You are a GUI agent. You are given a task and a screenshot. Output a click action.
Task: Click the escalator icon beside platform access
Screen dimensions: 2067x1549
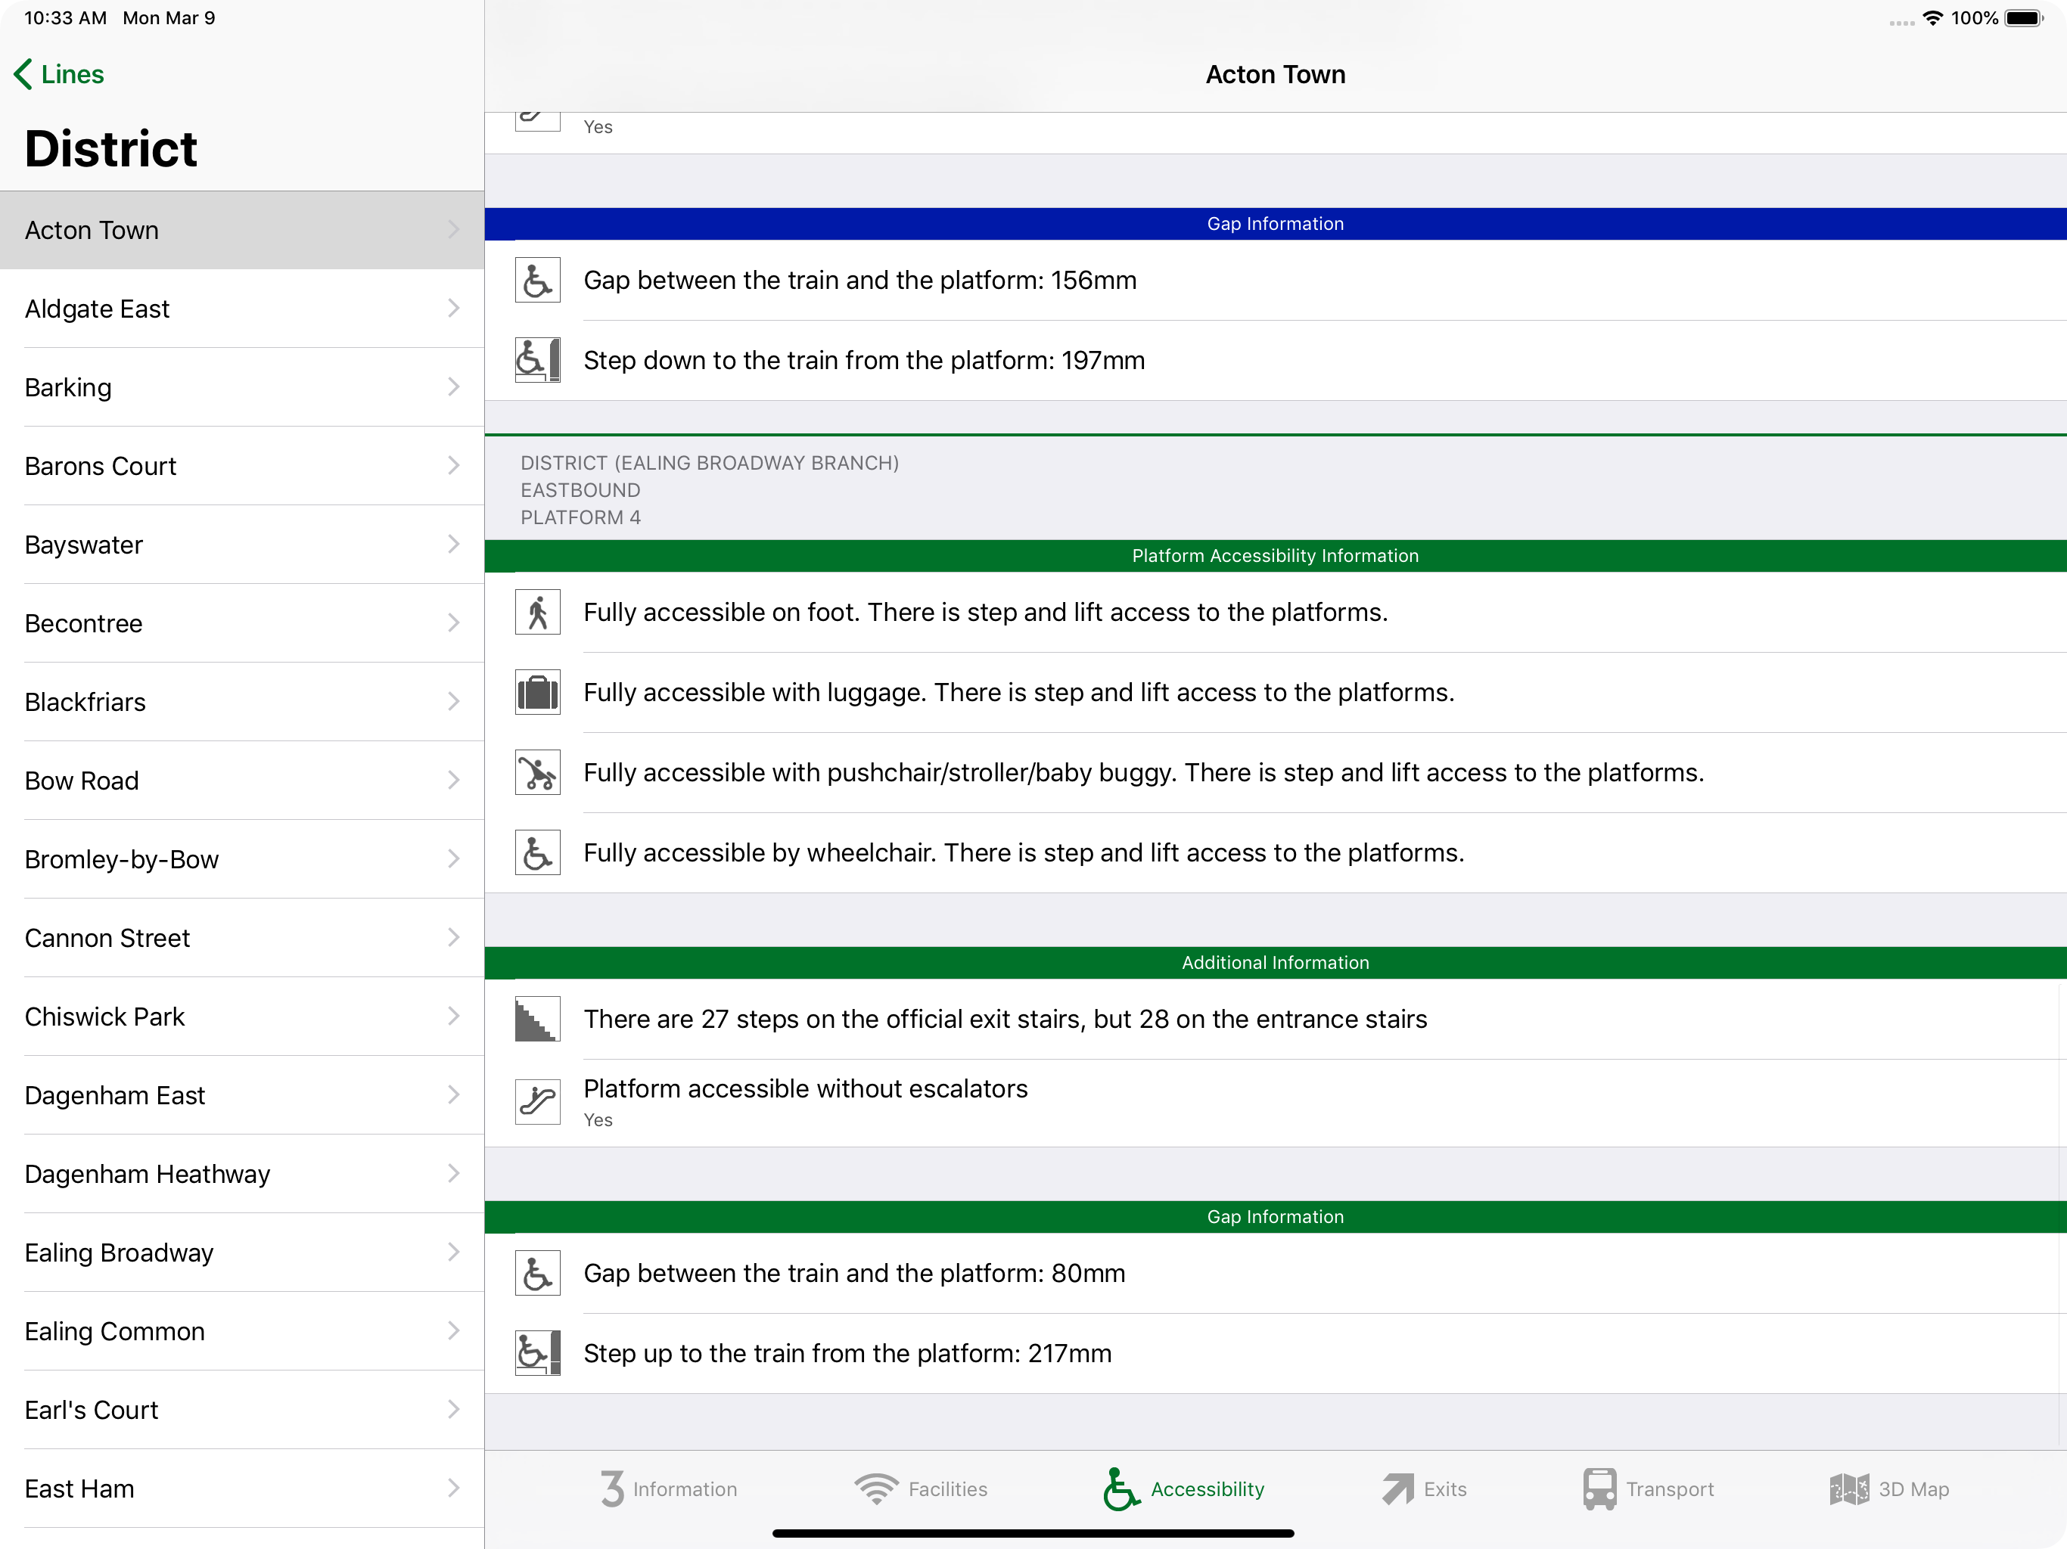click(x=537, y=1103)
